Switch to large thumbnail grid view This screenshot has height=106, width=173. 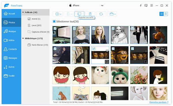[x=161, y=14]
